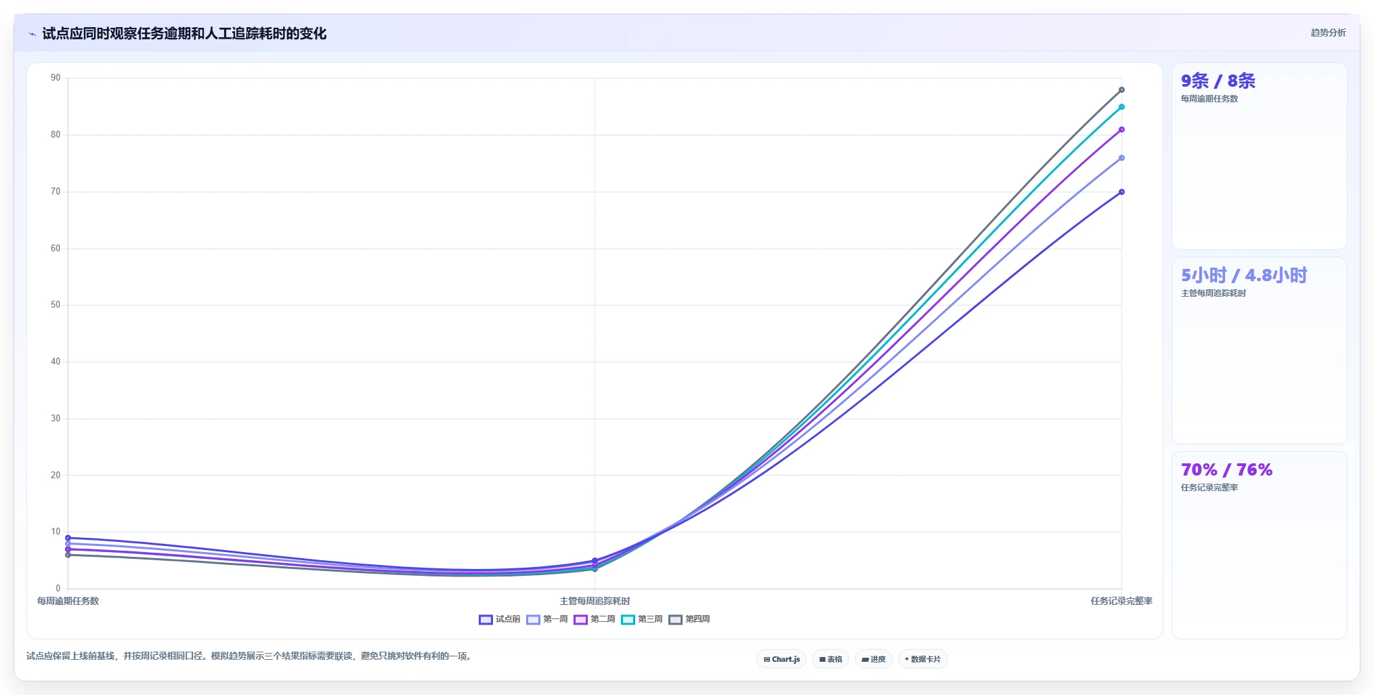Click 任务记录完整率 label in stat card
Viewport: 1374px width, 695px height.
coord(1209,488)
